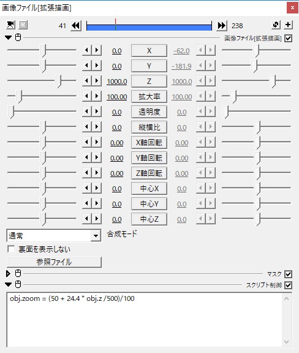299x353 pixels.
Task: Decrease left X軸回転 value with the left arrow
Action: 87,142
